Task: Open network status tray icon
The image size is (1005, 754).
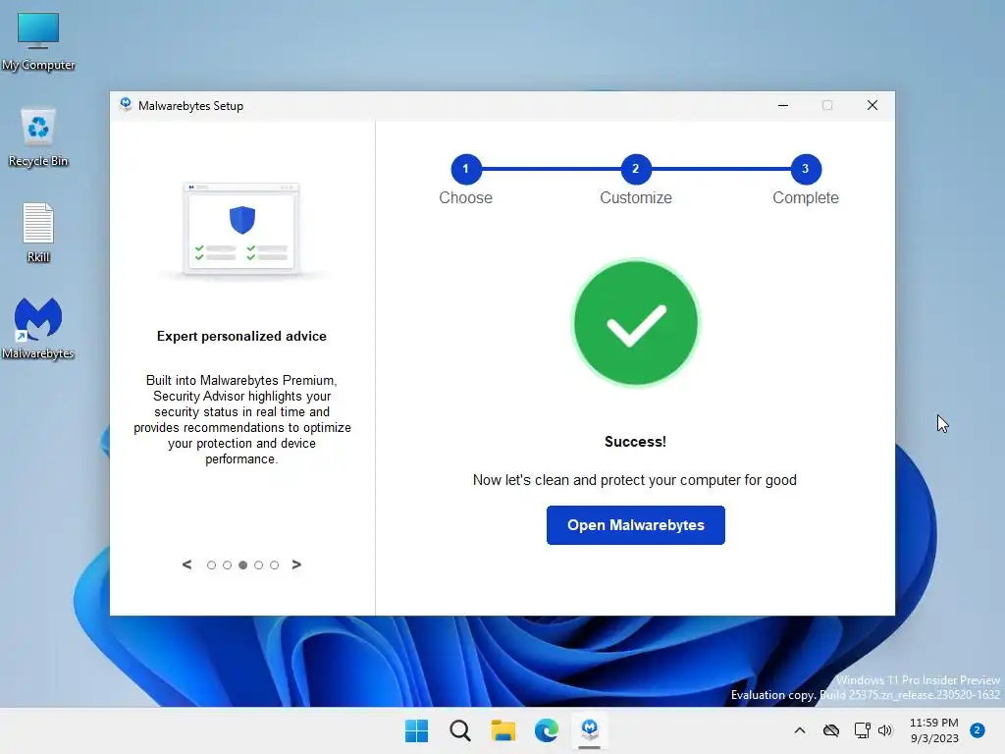Action: click(862, 730)
